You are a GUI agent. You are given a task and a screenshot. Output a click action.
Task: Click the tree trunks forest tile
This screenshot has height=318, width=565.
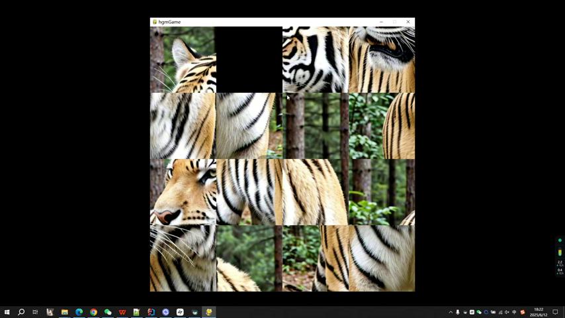click(316, 126)
